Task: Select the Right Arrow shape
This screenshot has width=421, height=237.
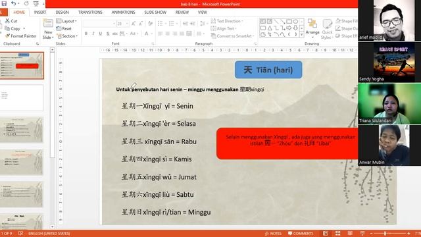Action: tap(289, 28)
